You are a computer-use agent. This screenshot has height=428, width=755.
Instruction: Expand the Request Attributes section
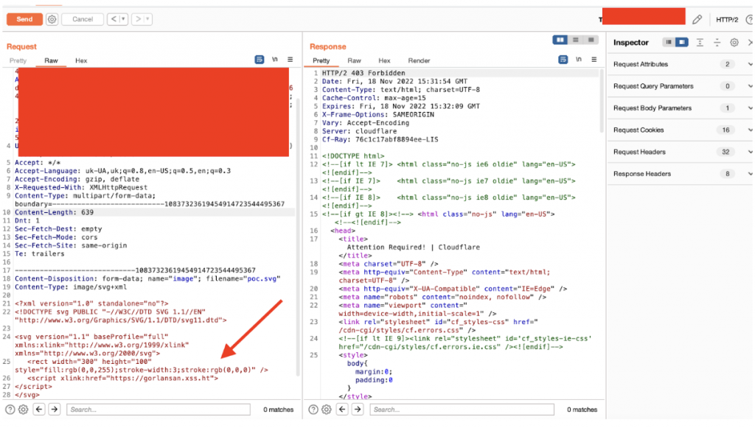pyautogui.click(x=681, y=64)
